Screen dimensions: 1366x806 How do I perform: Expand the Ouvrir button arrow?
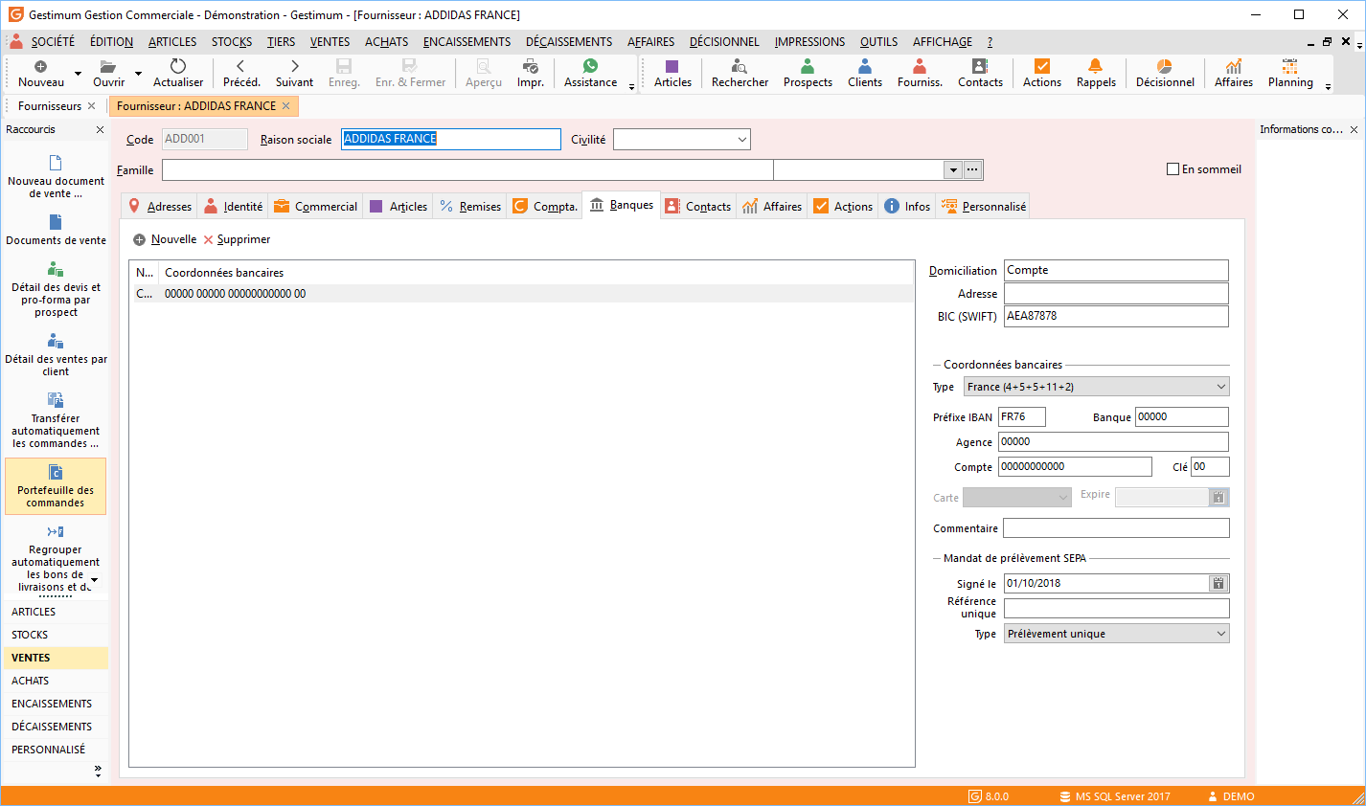[x=138, y=74]
